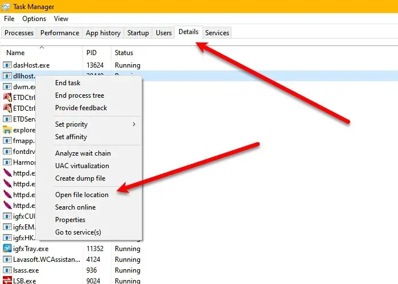Click PID value 11352
The height and width of the screenshot is (284, 398).
click(95, 249)
